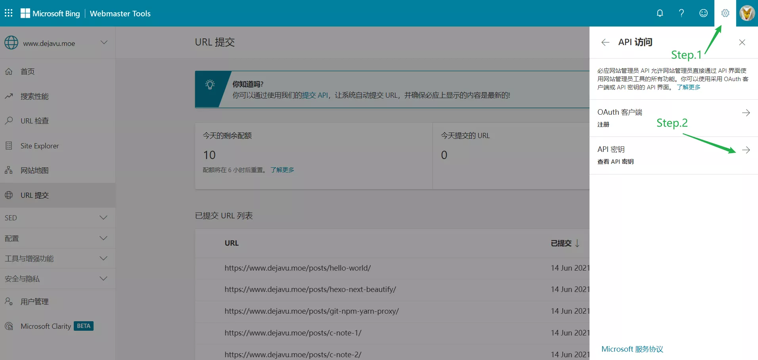Click 了解更多 in the API panel description
This screenshot has height=360, width=758.
(688, 87)
